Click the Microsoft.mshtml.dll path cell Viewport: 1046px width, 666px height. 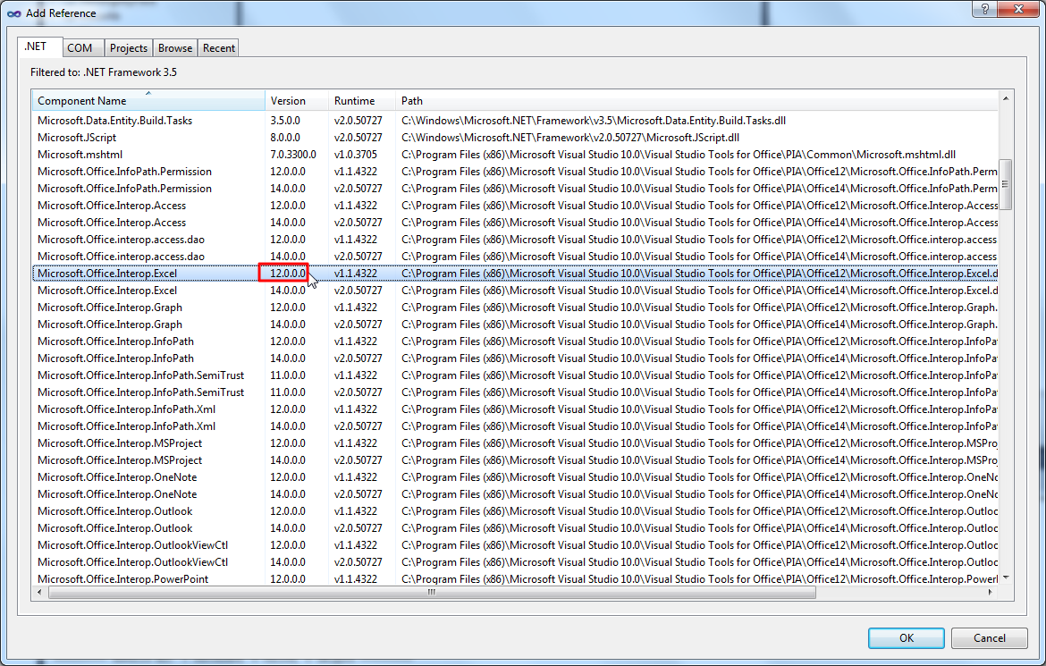[679, 155]
